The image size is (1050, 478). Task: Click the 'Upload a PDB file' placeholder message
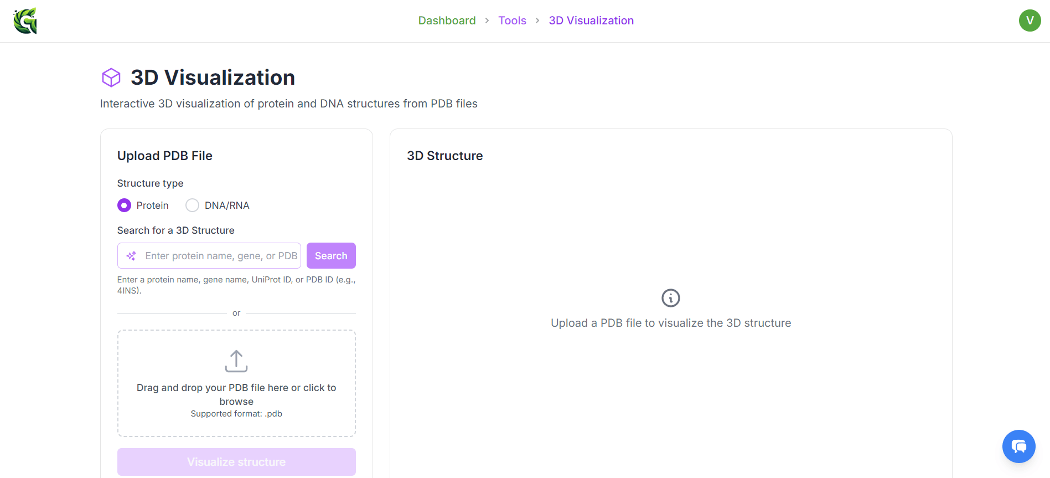[x=670, y=323]
